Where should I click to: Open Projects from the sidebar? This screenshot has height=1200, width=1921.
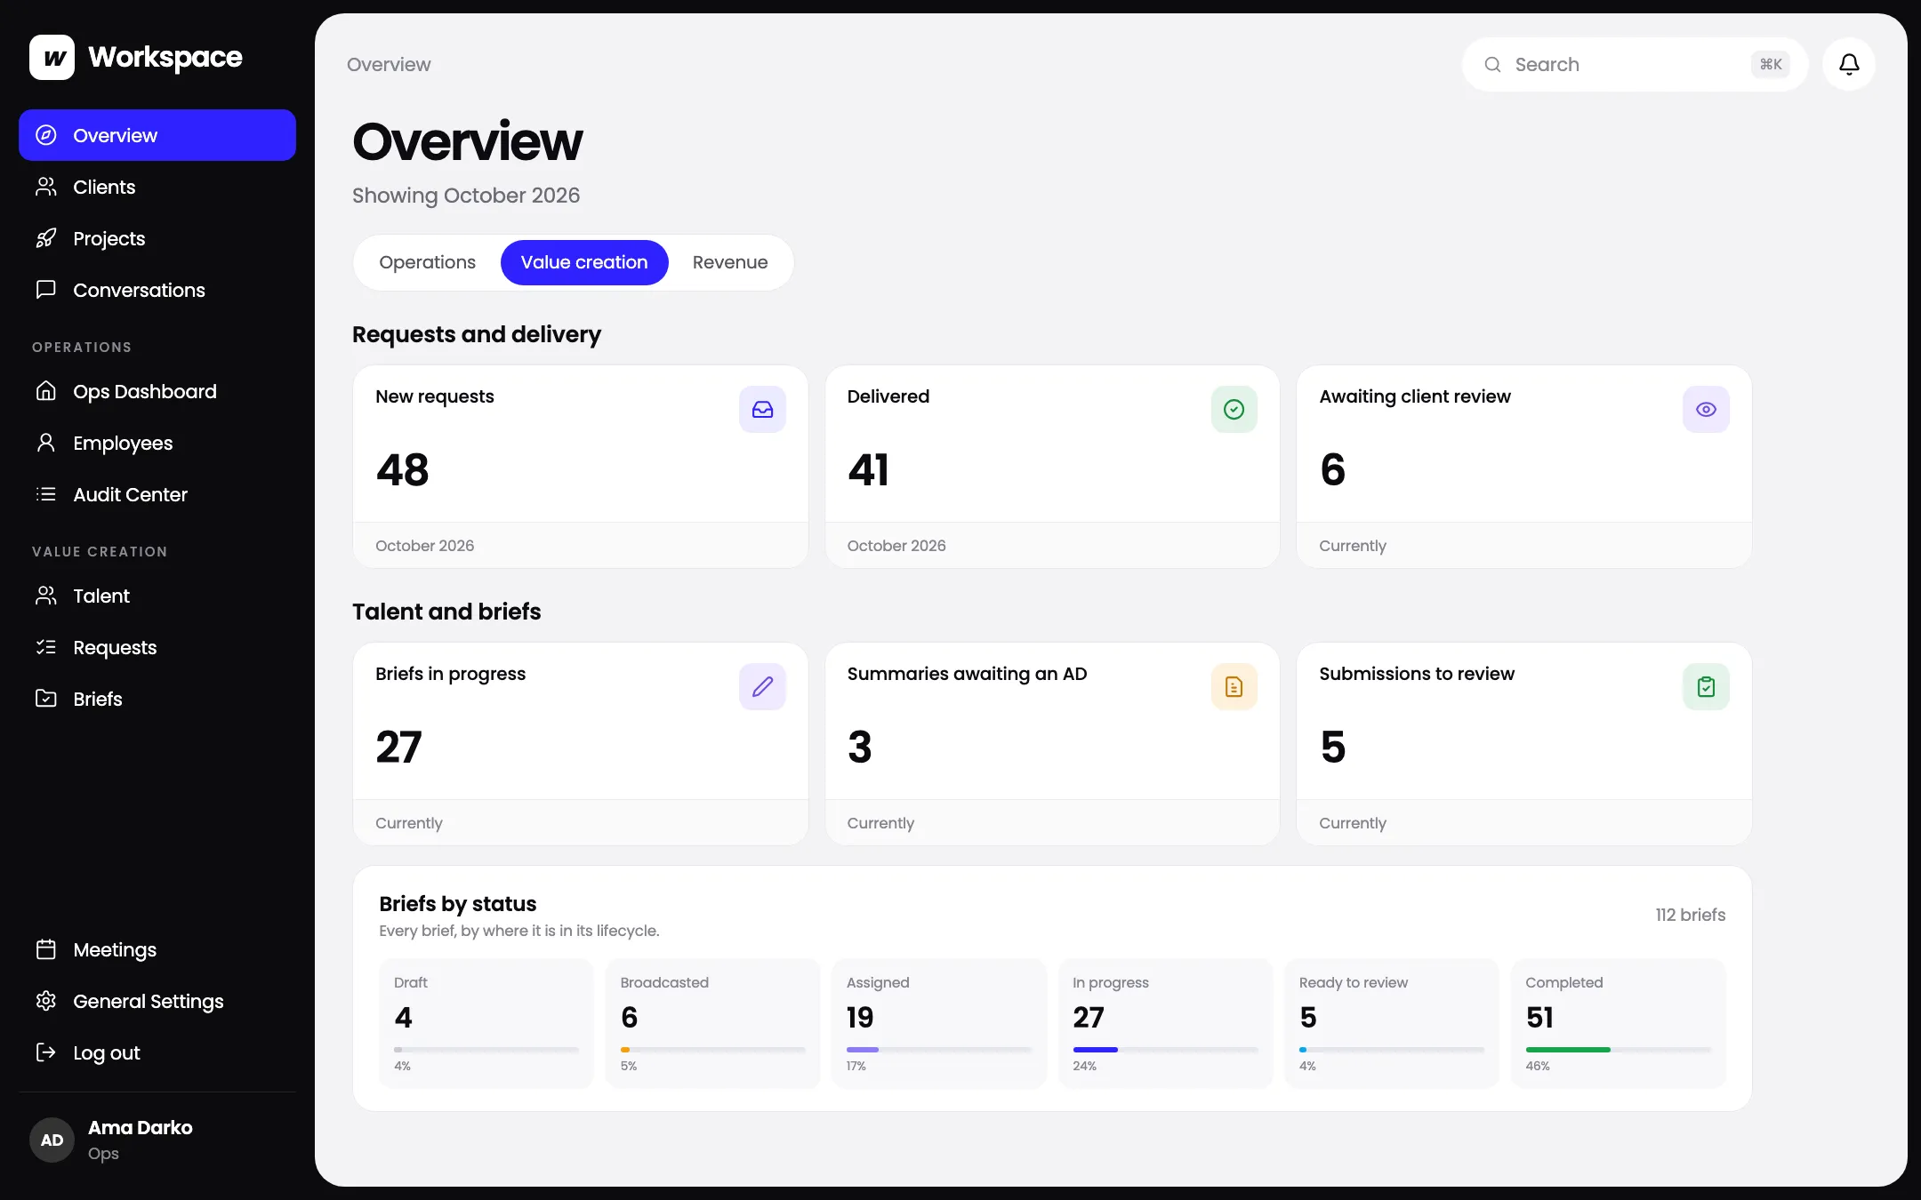coord(157,238)
